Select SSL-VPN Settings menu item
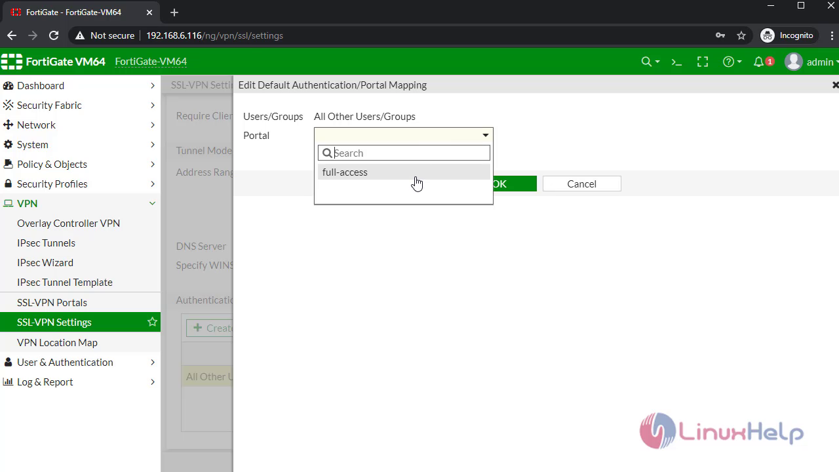Screen dimensions: 839x472 pyautogui.click(x=80, y=322)
